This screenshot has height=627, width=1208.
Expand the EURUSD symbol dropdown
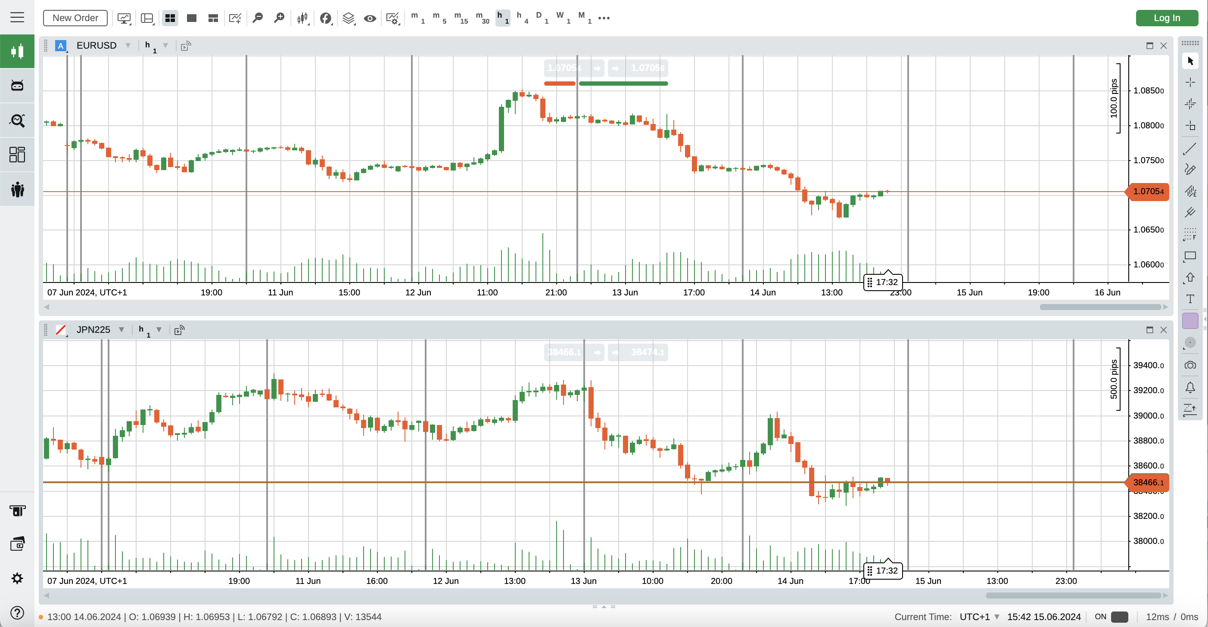tap(128, 46)
